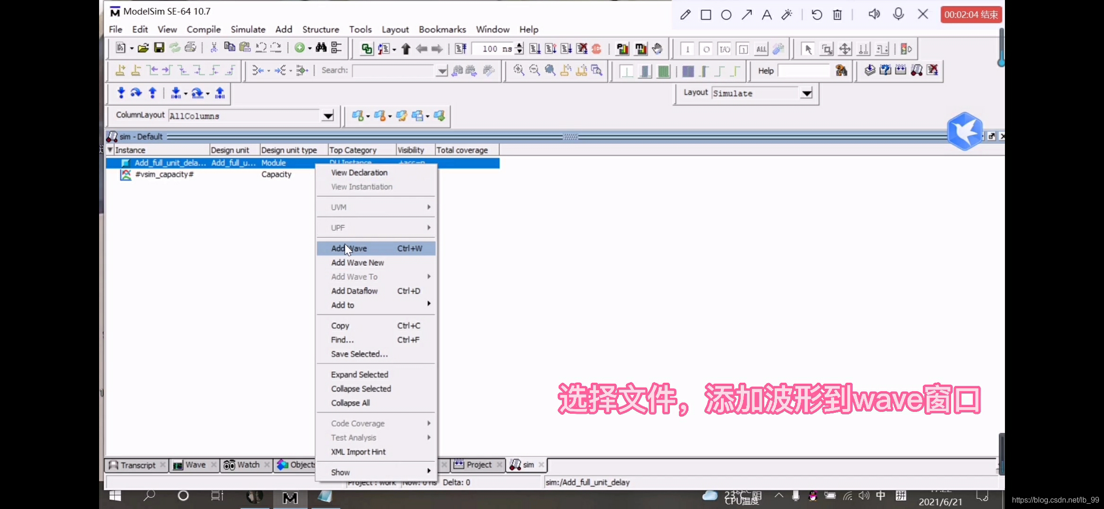
Task: Open the ColumnLayout AllColumns dropdown
Action: pos(328,115)
